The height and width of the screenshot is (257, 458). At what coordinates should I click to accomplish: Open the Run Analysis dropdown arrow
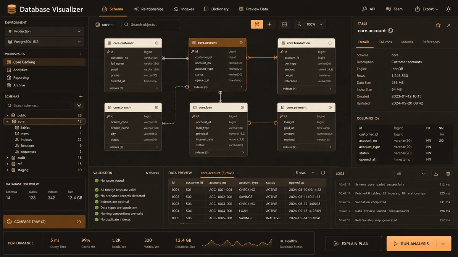[x=443, y=244]
